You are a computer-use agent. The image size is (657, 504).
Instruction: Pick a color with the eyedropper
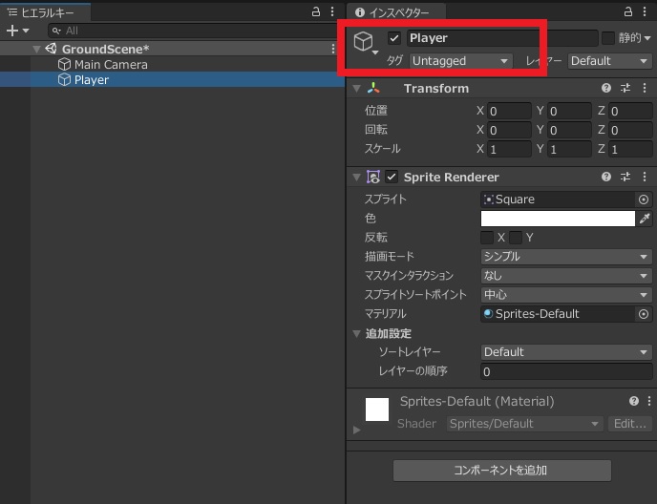pos(645,219)
